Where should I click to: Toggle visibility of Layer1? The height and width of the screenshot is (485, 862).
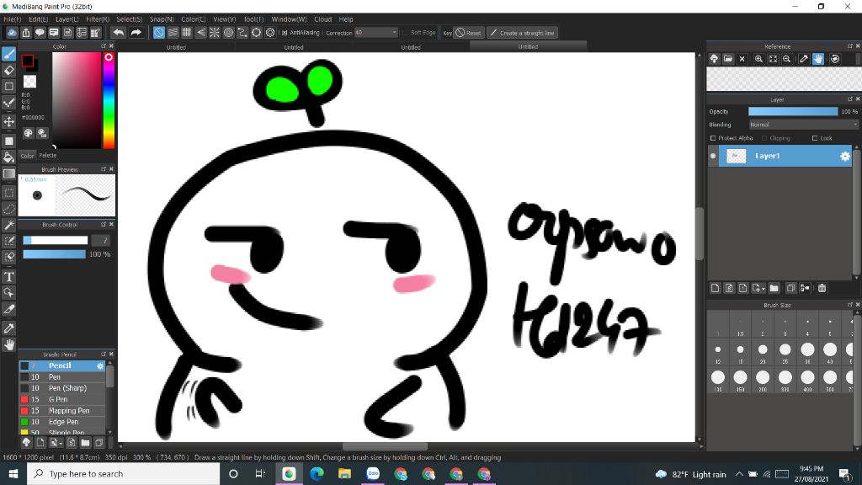click(713, 156)
